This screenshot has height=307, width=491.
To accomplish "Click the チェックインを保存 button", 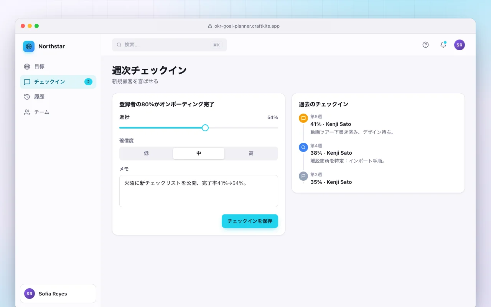I will pos(250,221).
